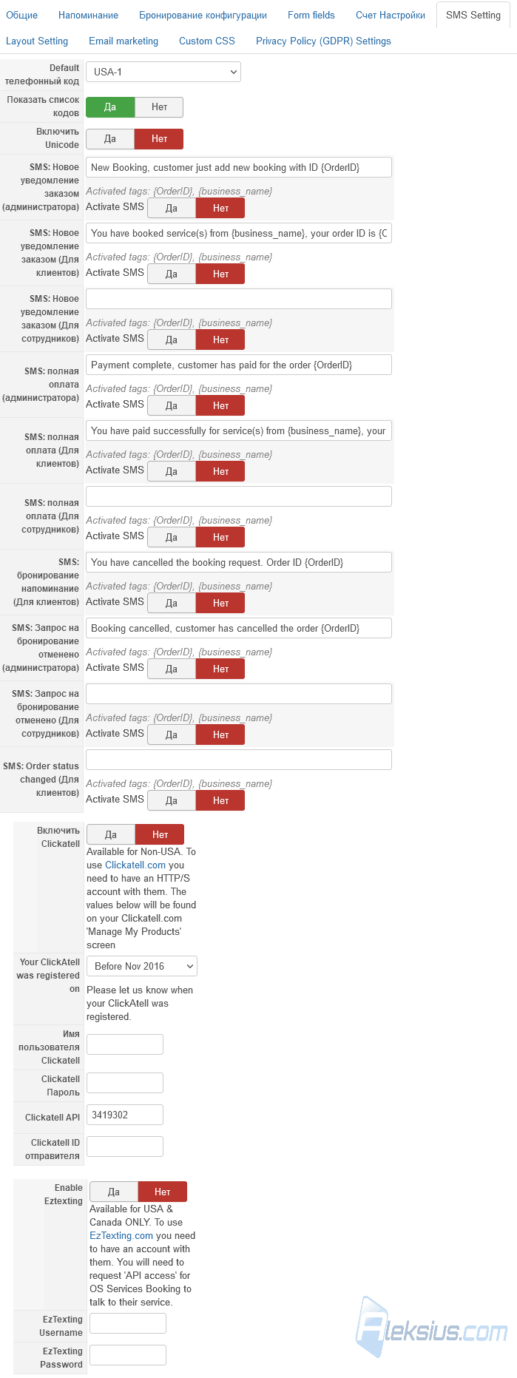The width and height of the screenshot is (517, 1378).
Task: Open Privacy Policy (GDPR) Settings tab
Action: click(323, 41)
